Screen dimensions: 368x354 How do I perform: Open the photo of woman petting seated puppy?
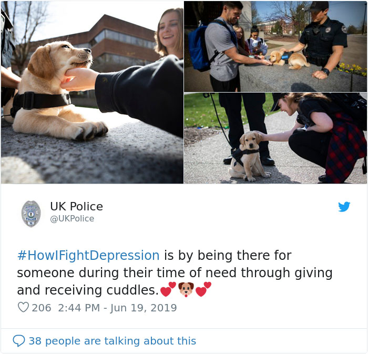(275, 138)
